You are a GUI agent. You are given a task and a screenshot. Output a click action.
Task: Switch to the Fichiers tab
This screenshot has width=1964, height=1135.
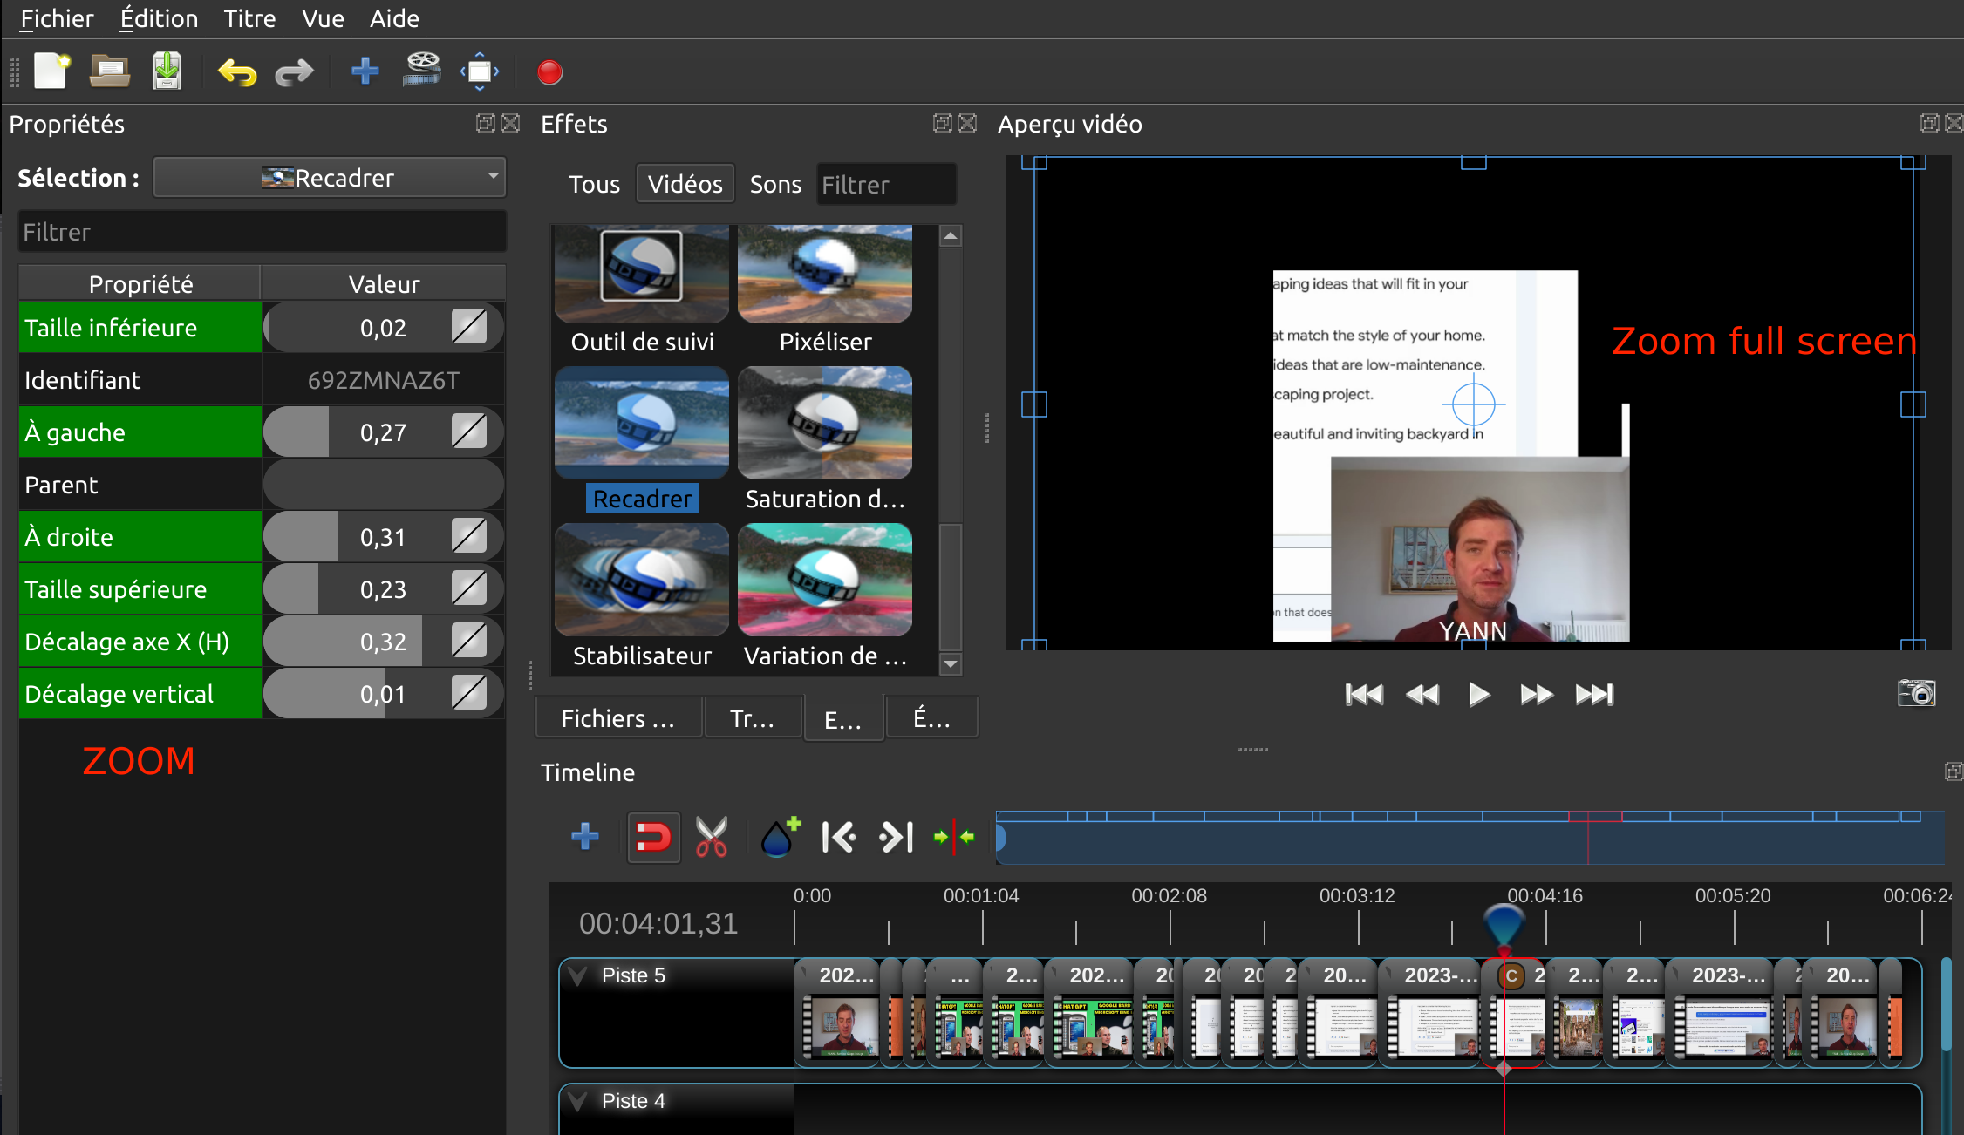[618, 717]
